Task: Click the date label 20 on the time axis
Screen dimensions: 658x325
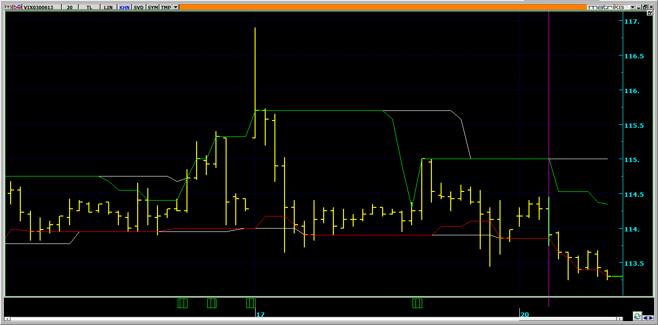Action: (525, 314)
